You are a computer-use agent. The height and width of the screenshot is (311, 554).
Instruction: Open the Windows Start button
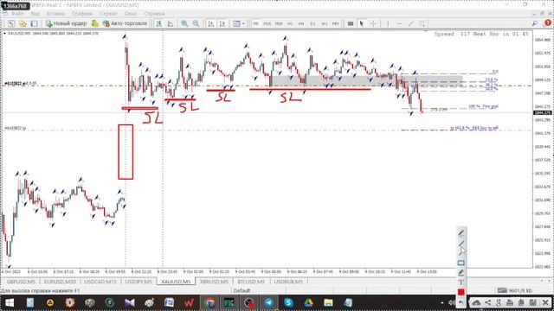(10, 302)
